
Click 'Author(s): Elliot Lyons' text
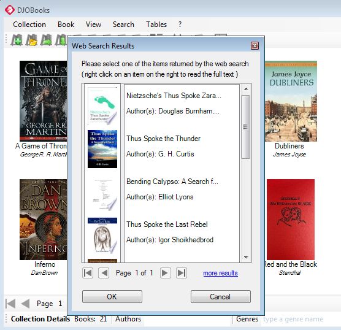(x=160, y=197)
